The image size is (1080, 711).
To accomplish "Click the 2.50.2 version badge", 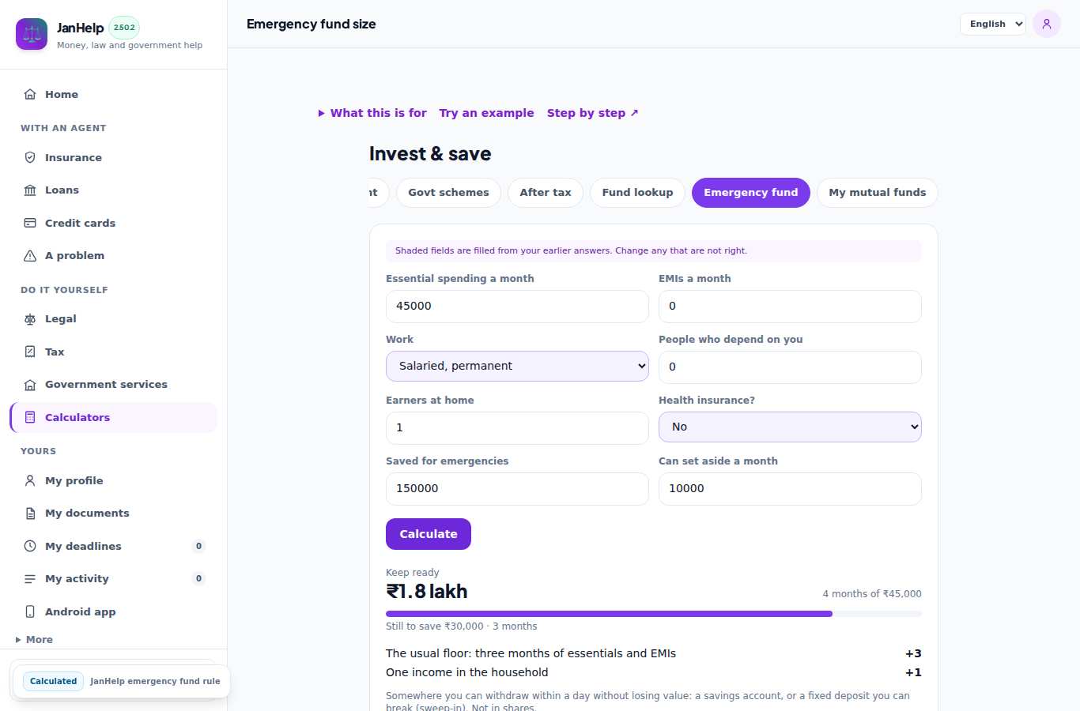I will (x=124, y=28).
